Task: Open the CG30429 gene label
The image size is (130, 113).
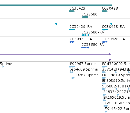Action: (77, 8)
